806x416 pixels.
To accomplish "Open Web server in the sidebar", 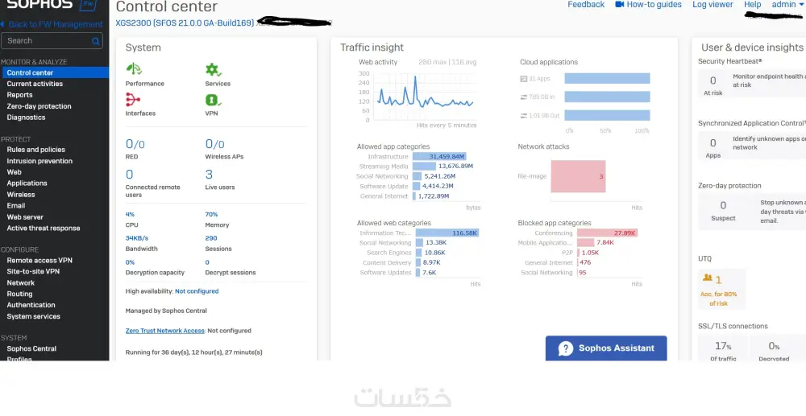I will tap(25, 217).
